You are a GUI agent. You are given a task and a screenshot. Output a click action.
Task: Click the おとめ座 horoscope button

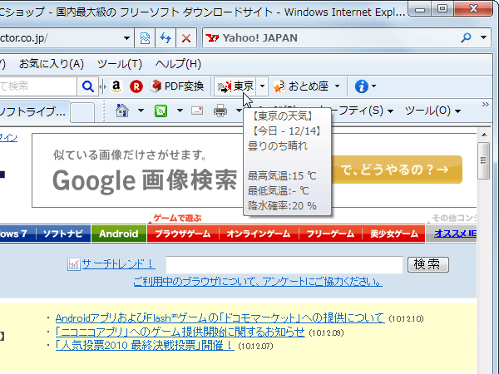[x=301, y=86]
